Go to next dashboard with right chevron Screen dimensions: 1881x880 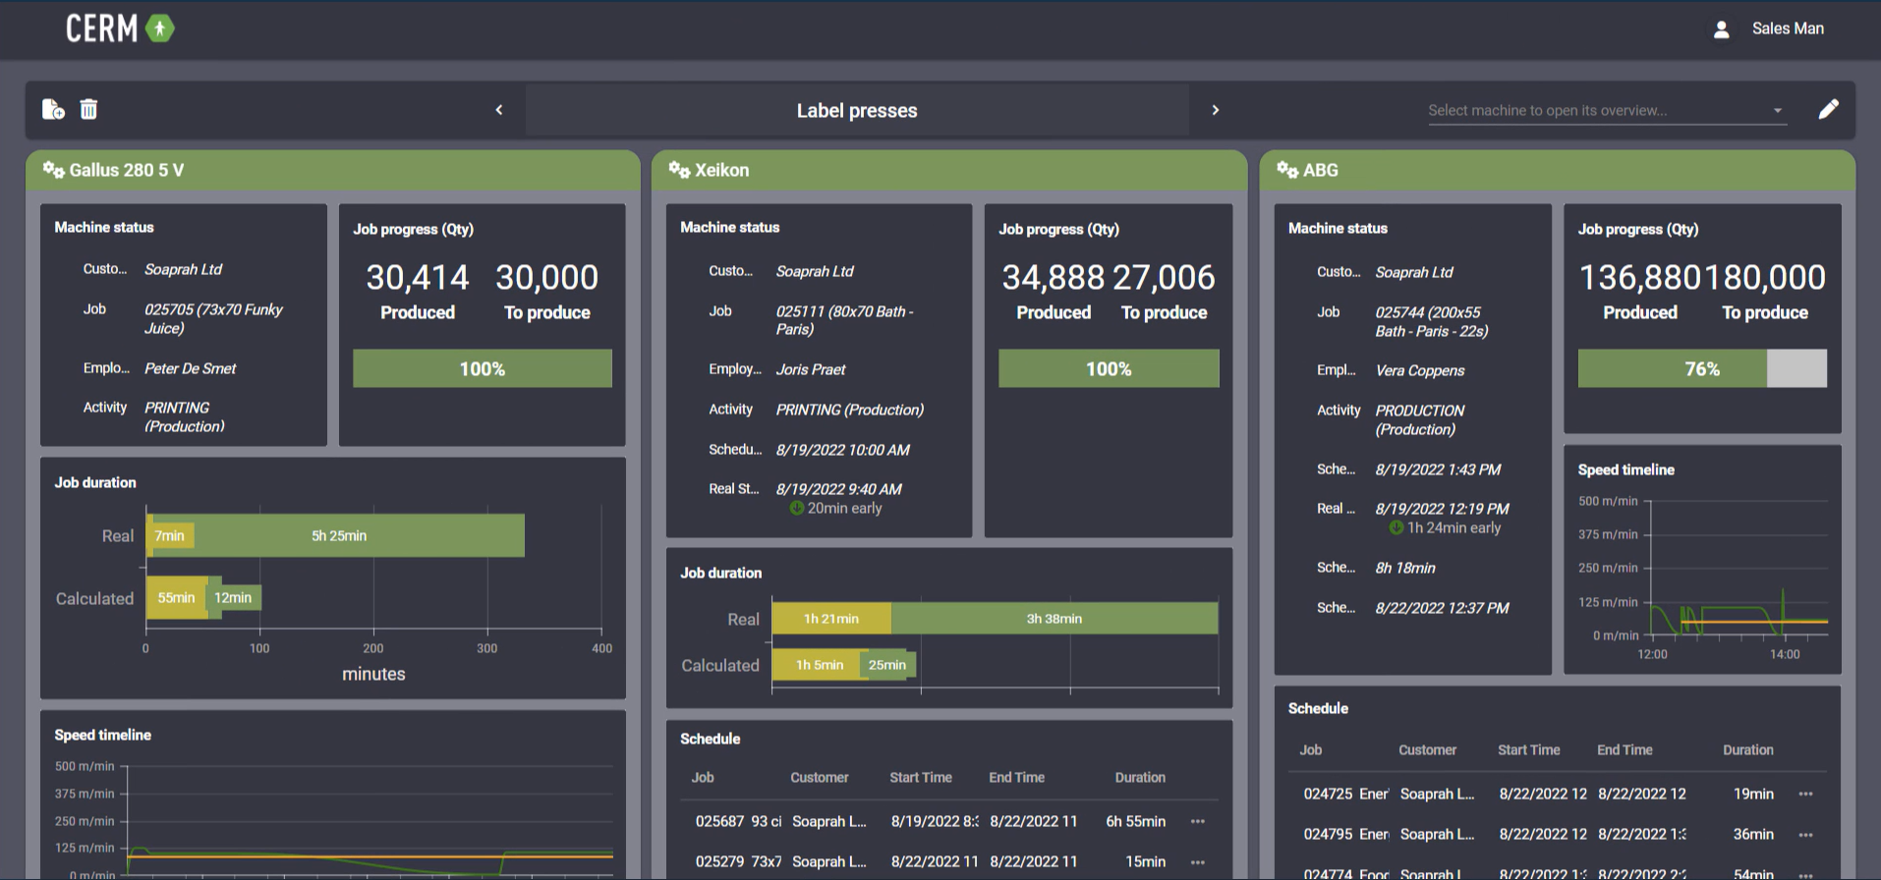(1216, 110)
